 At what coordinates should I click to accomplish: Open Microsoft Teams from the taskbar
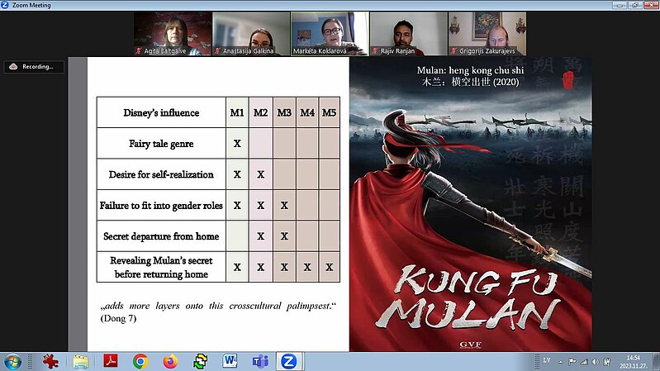[260, 361]
